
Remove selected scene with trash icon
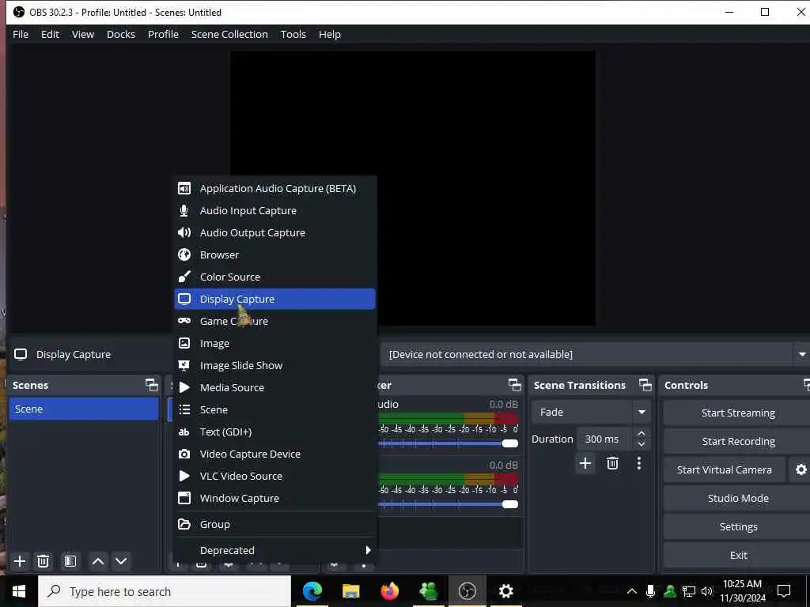pyautogui.click(x=44, y=561)
